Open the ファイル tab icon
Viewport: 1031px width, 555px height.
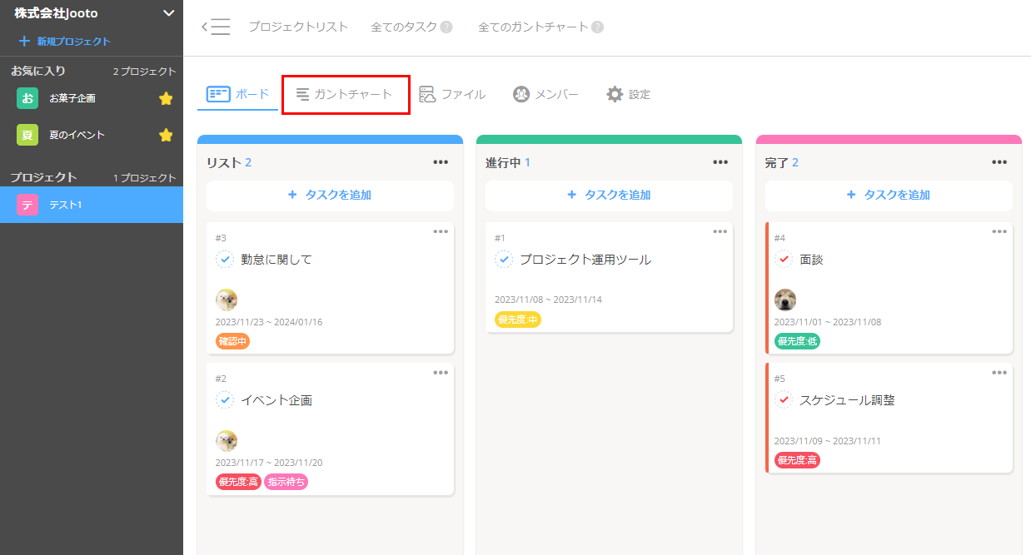point(427,94)
